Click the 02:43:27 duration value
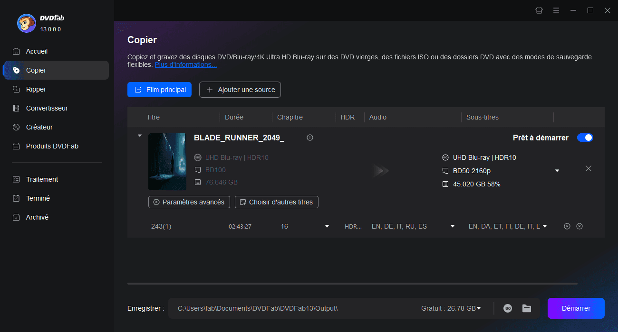Viewport: 618px width, 332px height. [240, 227]
